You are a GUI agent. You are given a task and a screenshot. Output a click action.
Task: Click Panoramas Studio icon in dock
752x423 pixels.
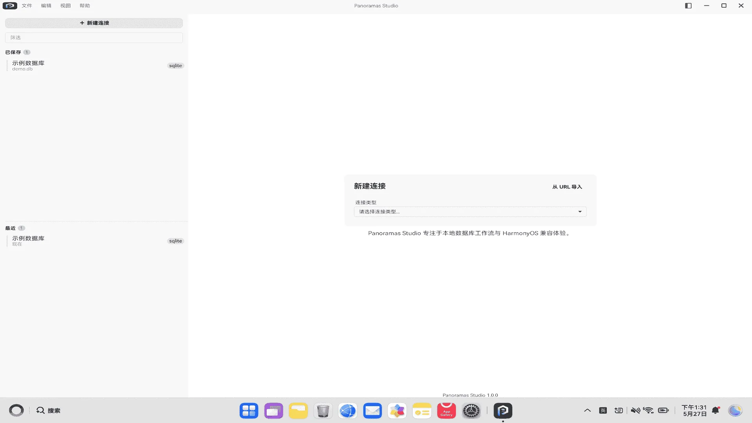503,410
